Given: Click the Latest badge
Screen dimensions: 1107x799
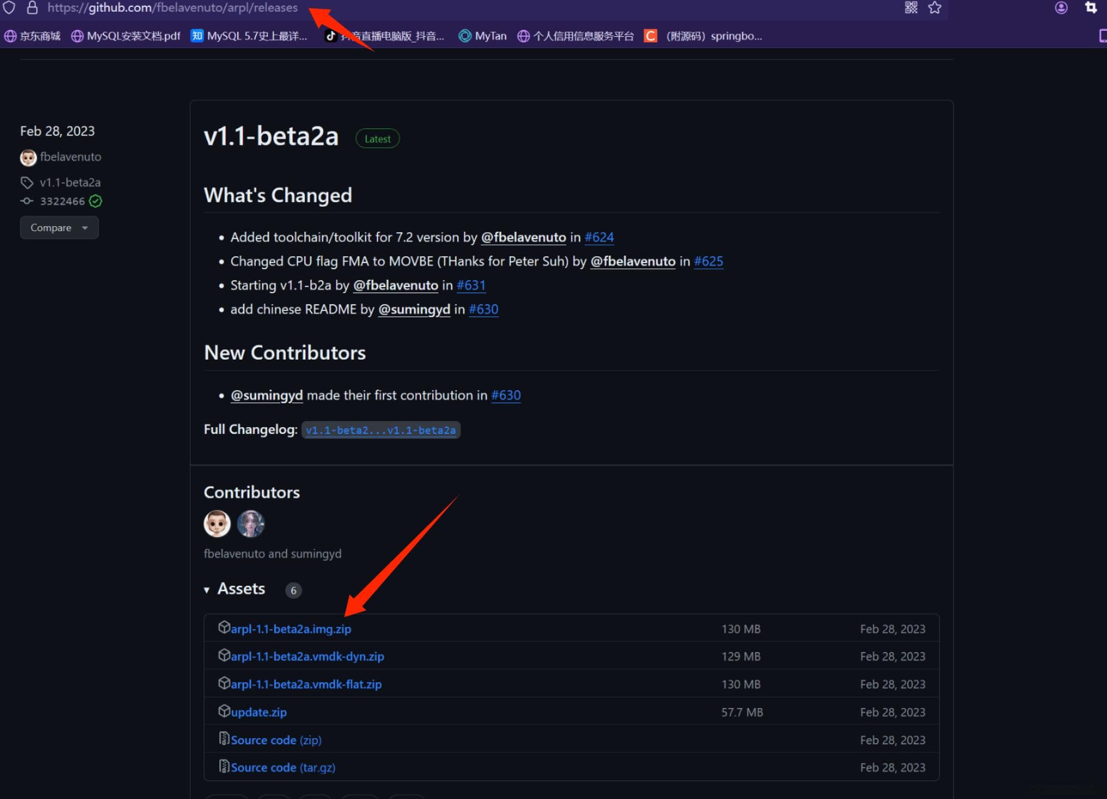Looking at the screenshot, I should coord(377,138).
